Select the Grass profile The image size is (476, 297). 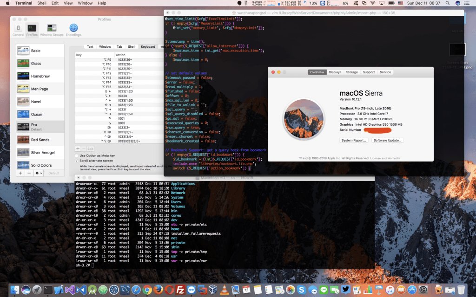[40, 63]
